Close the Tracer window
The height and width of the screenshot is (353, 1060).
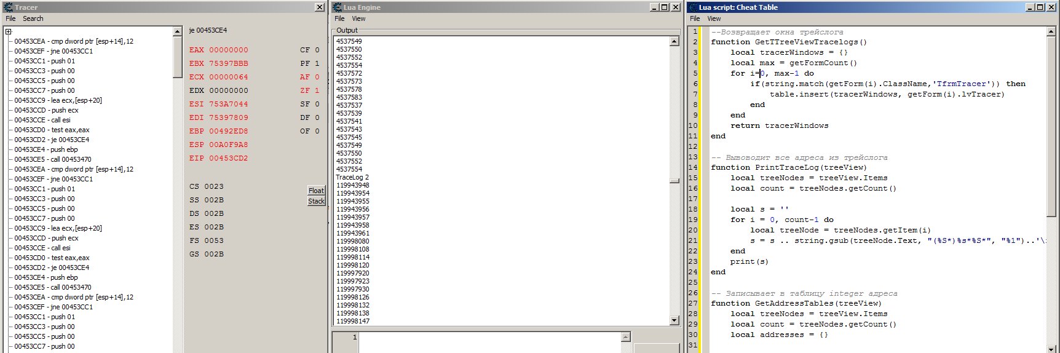[320, 7]
